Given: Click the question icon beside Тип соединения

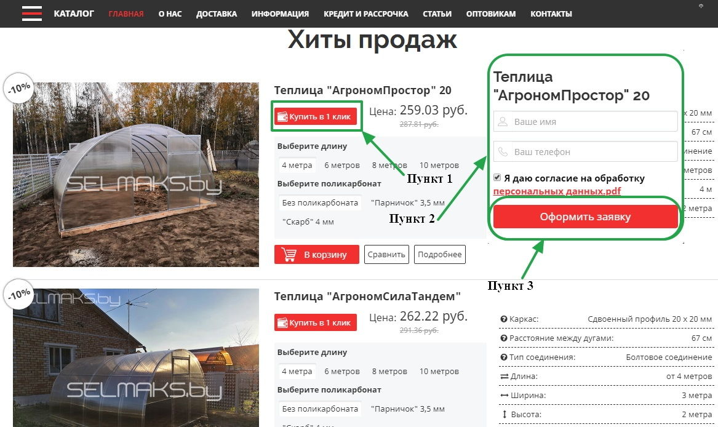Looking at the screenshot, I should pos(504,357).
